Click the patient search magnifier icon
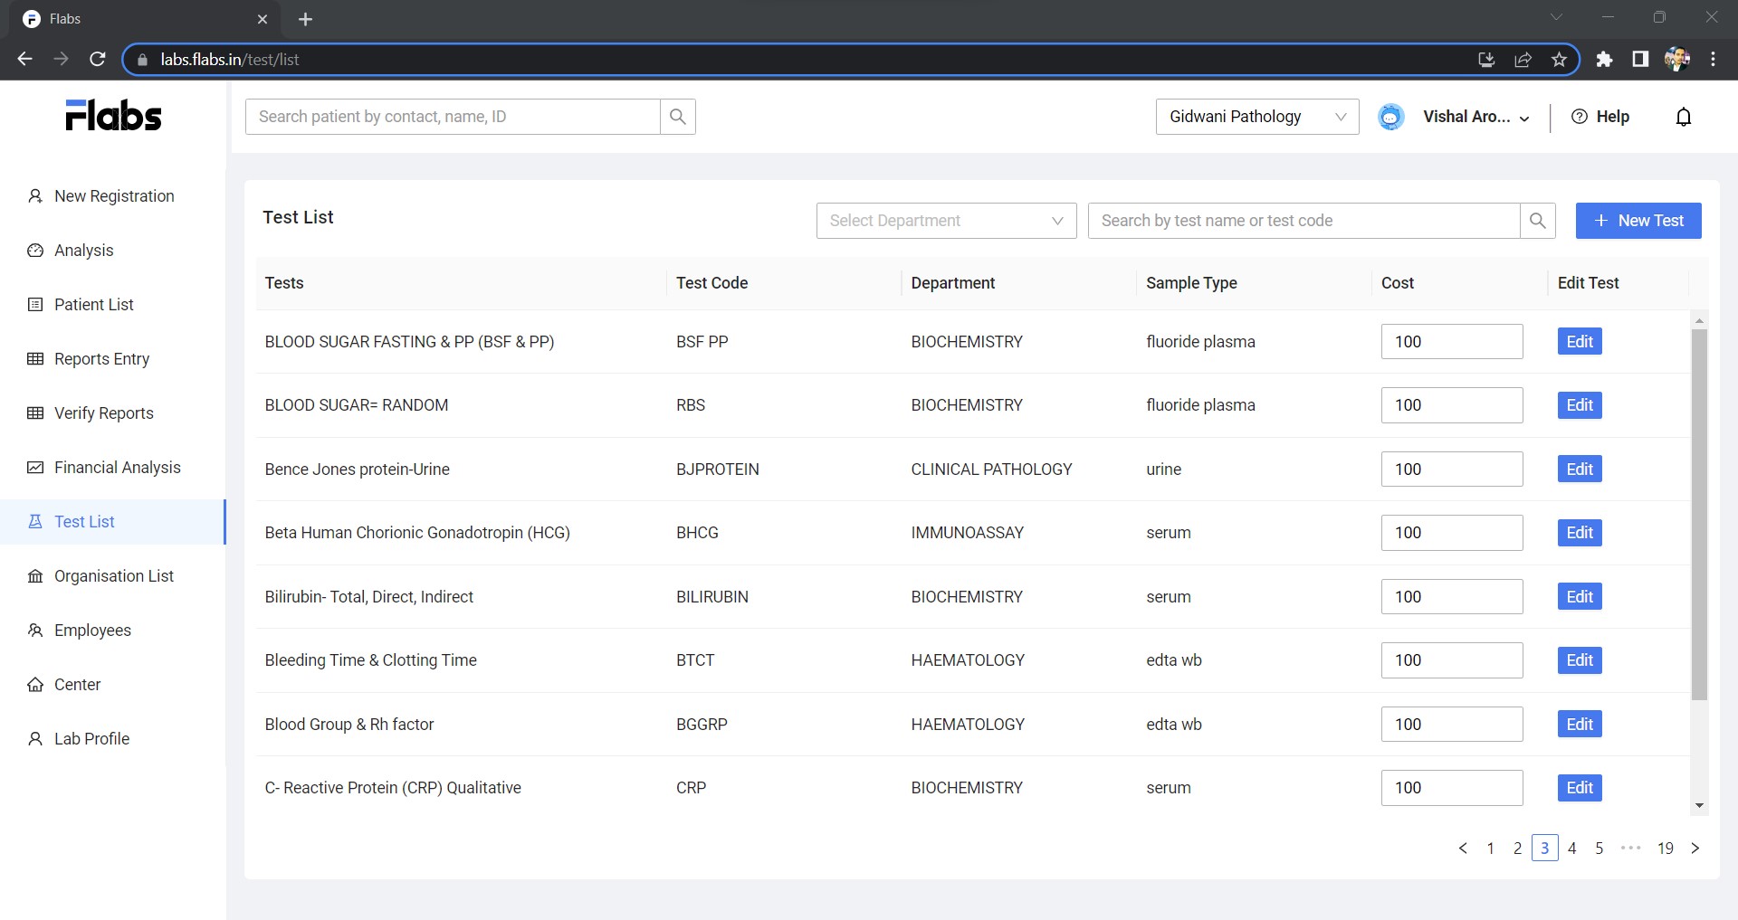Image resolution: width=1738 pixels, height=920 pixels. [x=678, y=117]
